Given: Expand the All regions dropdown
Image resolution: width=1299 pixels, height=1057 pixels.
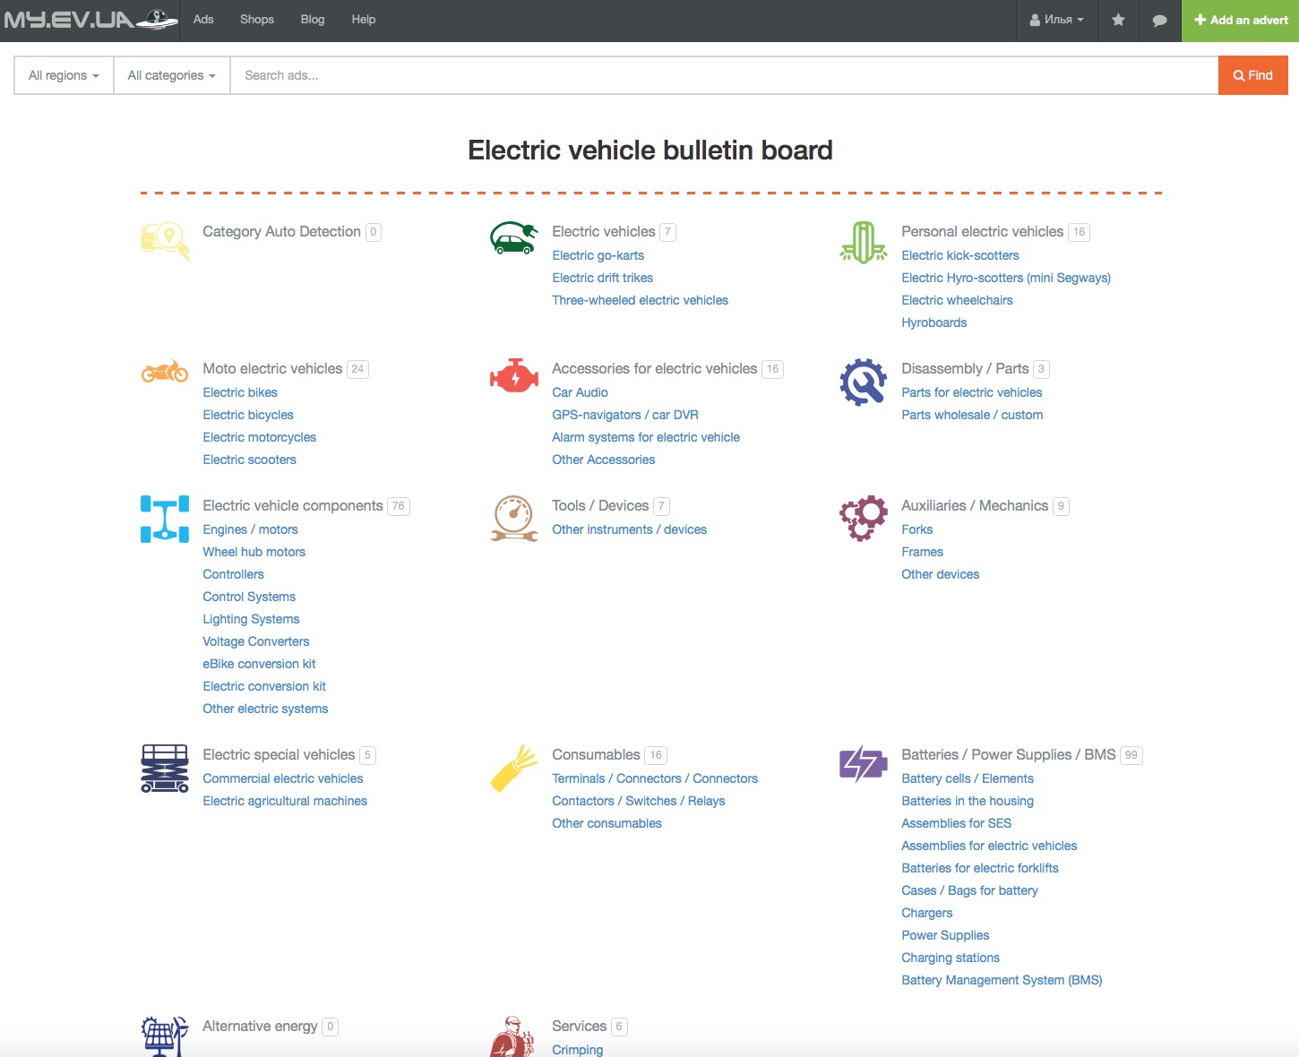Looking at the screenshot, I should [x=64, y=75].
